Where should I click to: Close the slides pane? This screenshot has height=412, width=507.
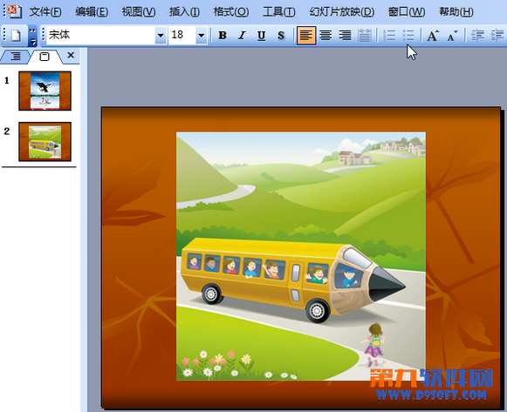tap(71, 56)
